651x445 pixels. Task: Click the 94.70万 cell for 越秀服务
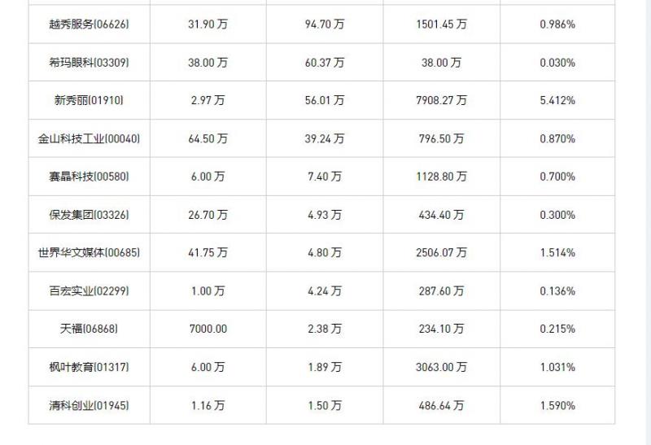tap(325, 24)
